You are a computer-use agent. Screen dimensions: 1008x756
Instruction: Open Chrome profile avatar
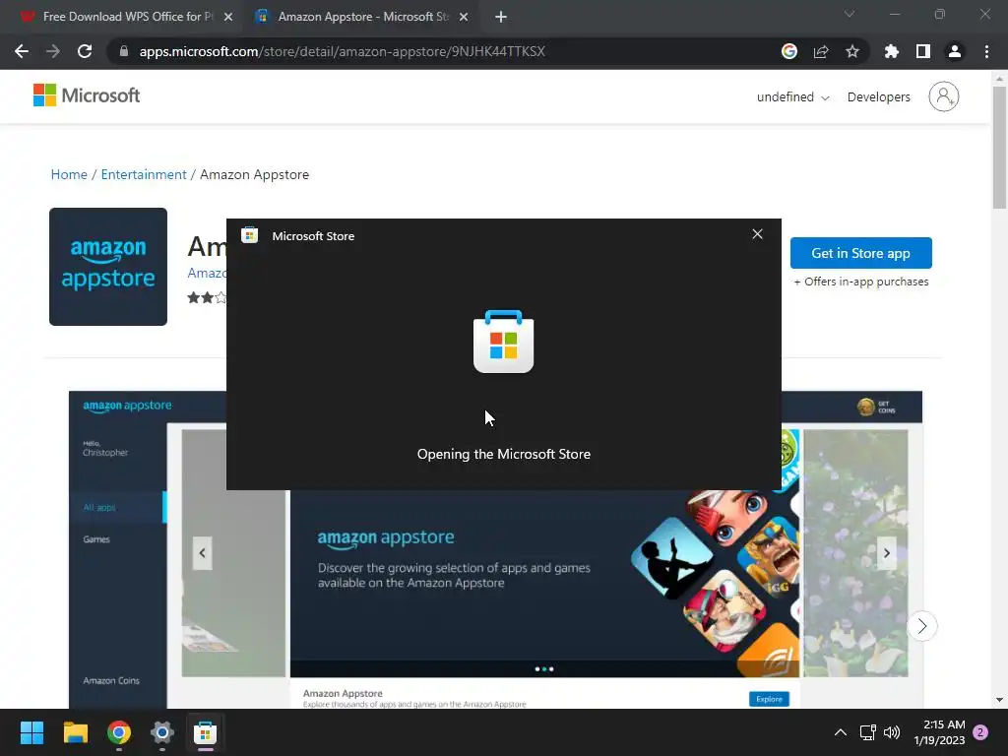point(954,51)
